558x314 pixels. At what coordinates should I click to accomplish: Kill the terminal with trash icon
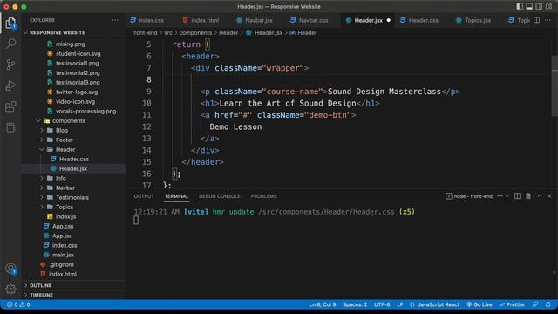[x=528, y=196]
